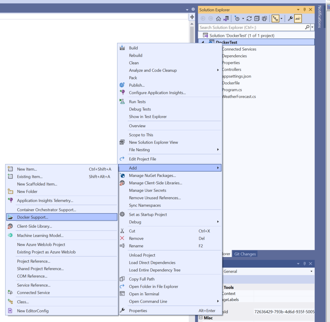Open the search options dropdown arrow
330x322 pixels.
pos(312,27)
